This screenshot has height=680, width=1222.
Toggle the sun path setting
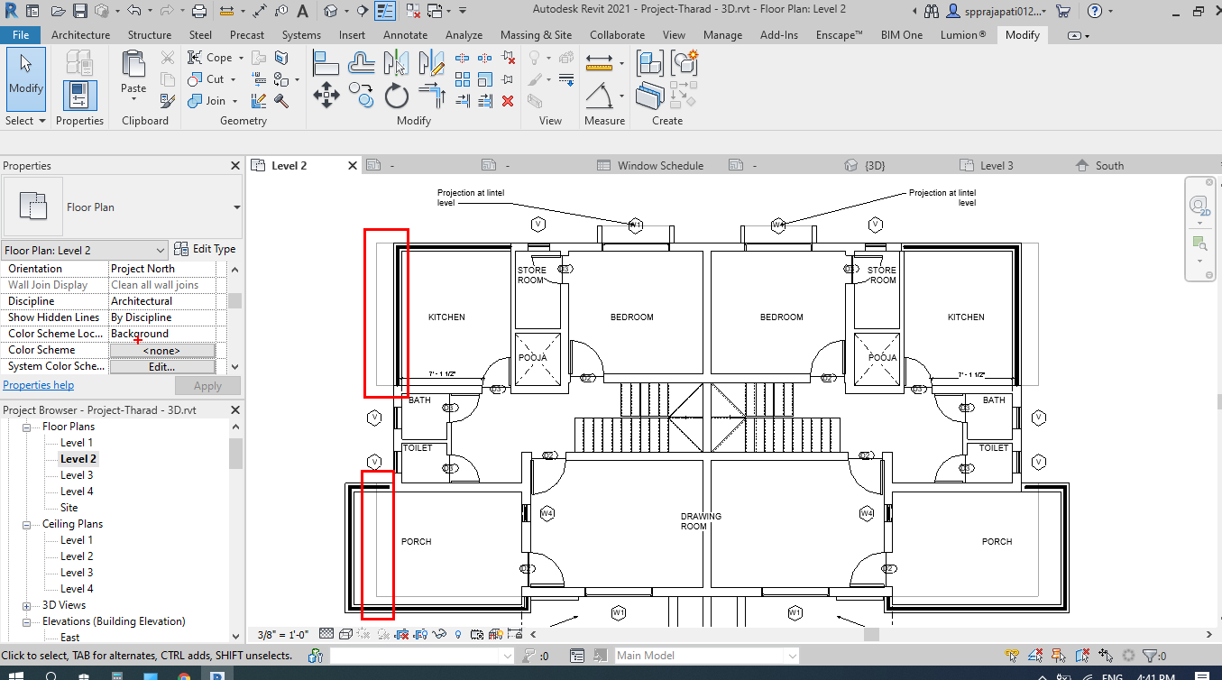click(x=363, y=634)
